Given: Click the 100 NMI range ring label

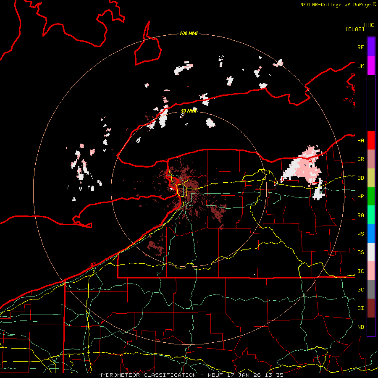Looking at the screenshot, I should tap(189, 33).
